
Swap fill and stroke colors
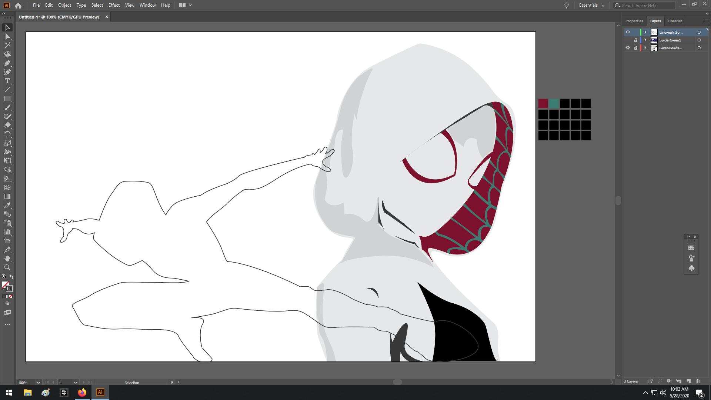[x=11, y=277]
